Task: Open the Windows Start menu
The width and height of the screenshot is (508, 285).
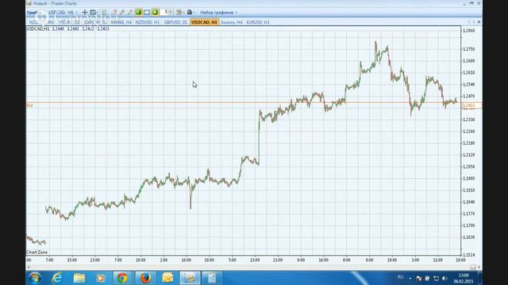Action: (35, 278)
